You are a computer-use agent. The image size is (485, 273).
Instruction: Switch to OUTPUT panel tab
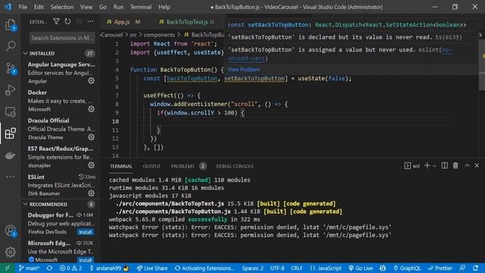click(152, 166)
